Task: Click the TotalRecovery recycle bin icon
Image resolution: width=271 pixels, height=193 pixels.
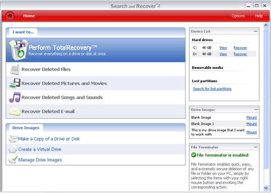Action: (x=19, y=50)
